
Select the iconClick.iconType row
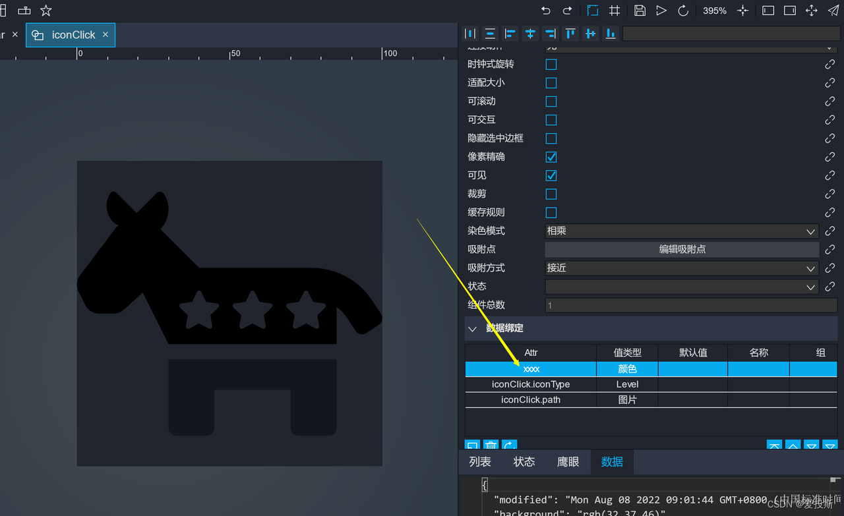click(651, 384)
